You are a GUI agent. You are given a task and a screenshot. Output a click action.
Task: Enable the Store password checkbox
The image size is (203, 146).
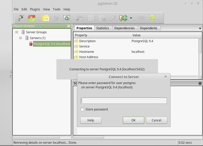point(82,109)
